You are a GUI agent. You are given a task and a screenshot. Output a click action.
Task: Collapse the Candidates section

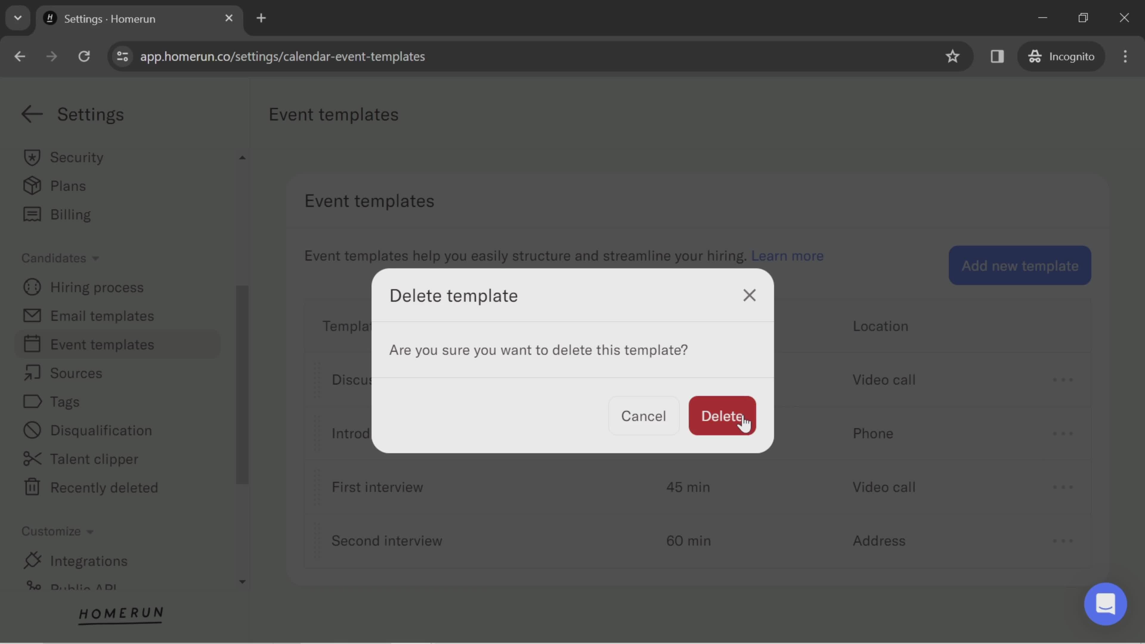click(x=60, y=258)
